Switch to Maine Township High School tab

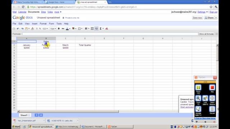tap(28, 2)
